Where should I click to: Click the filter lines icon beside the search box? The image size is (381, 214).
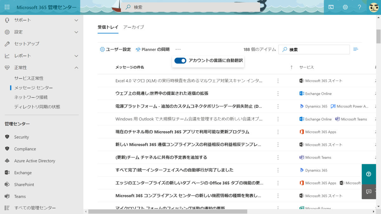point(356,49)
